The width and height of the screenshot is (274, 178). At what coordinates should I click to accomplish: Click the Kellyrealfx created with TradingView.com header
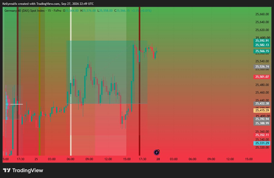pyautogui.click(x=48, y=4)
